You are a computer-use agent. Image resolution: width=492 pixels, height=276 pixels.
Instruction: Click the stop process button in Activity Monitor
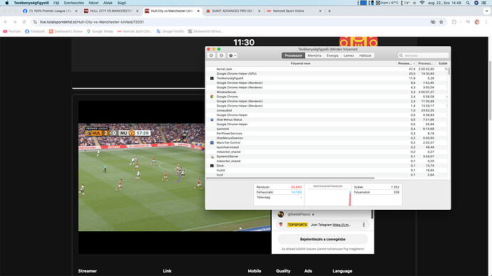tap(211, 55)
